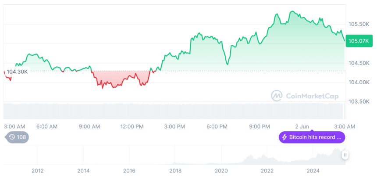The image size is (377, 176).
Task: Click the CoinMarketCap logo watermark icon
Action: point(277,95)
